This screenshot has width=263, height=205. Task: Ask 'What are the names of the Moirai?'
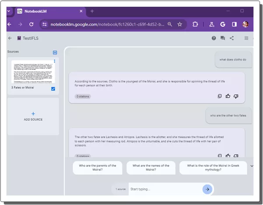click(151, 168)
